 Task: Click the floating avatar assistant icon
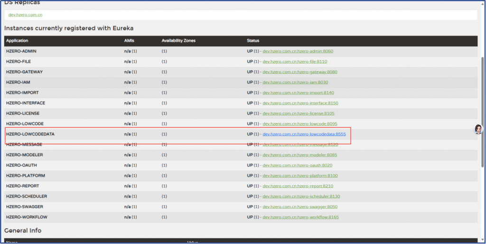[x=478, y=130]
